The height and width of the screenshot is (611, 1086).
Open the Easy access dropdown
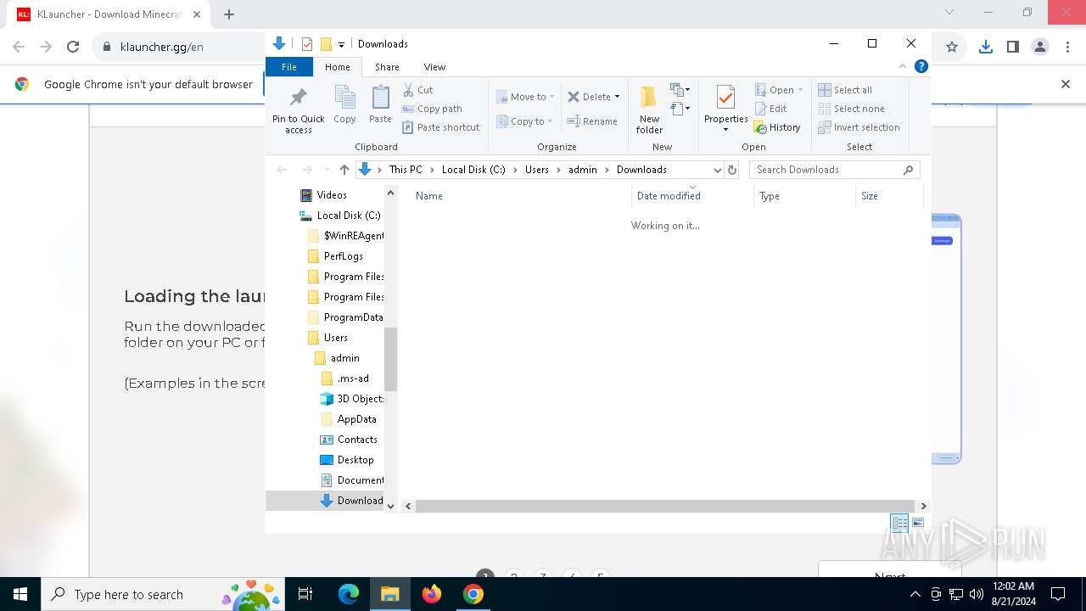point(680,108)
